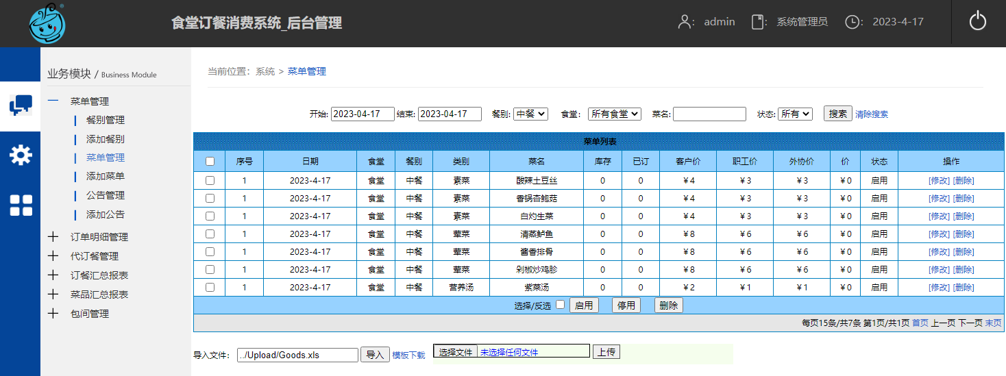Viewport: 1006px width, 376px height.
Task: Open 餐别管理 in the sidebar
Action: [x=106, y=120]
